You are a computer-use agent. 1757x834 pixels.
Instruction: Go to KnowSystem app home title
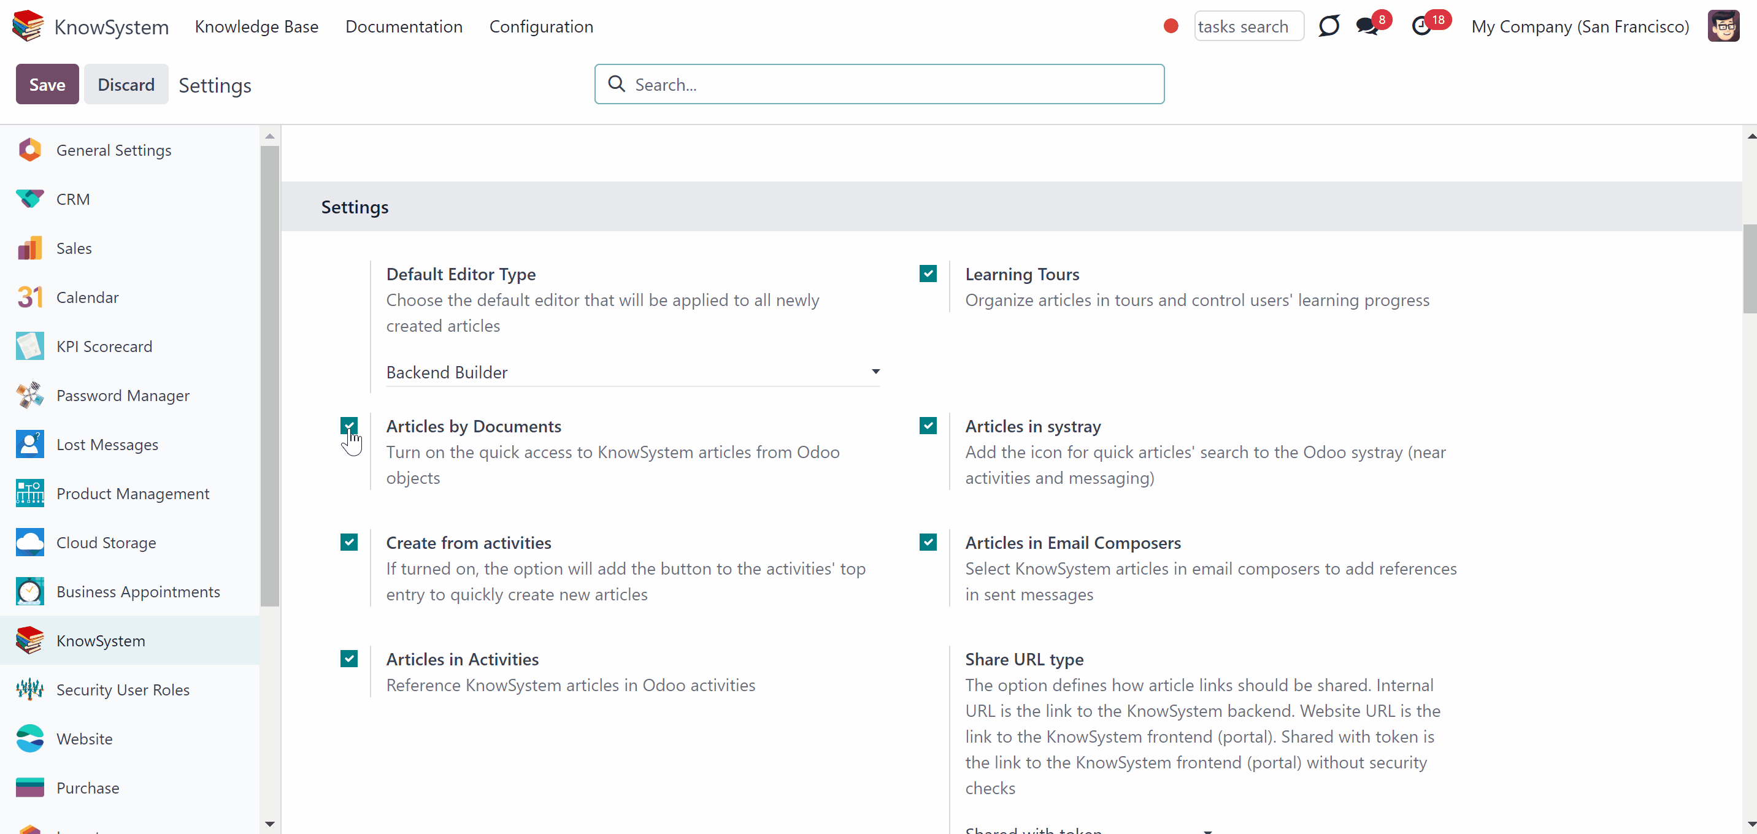pyautogui.click(x=111, y=26)
